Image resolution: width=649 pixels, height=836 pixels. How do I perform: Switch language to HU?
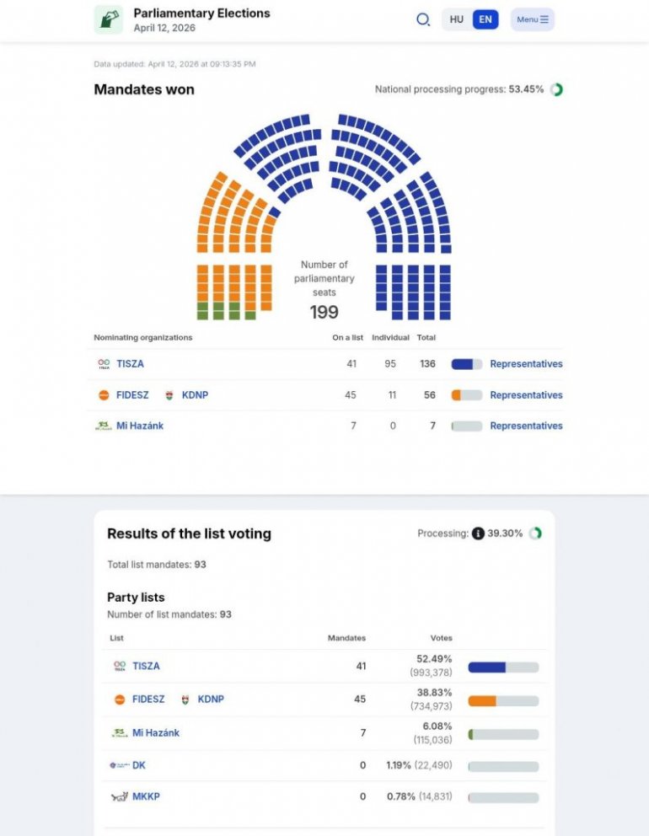pos(456,19)
